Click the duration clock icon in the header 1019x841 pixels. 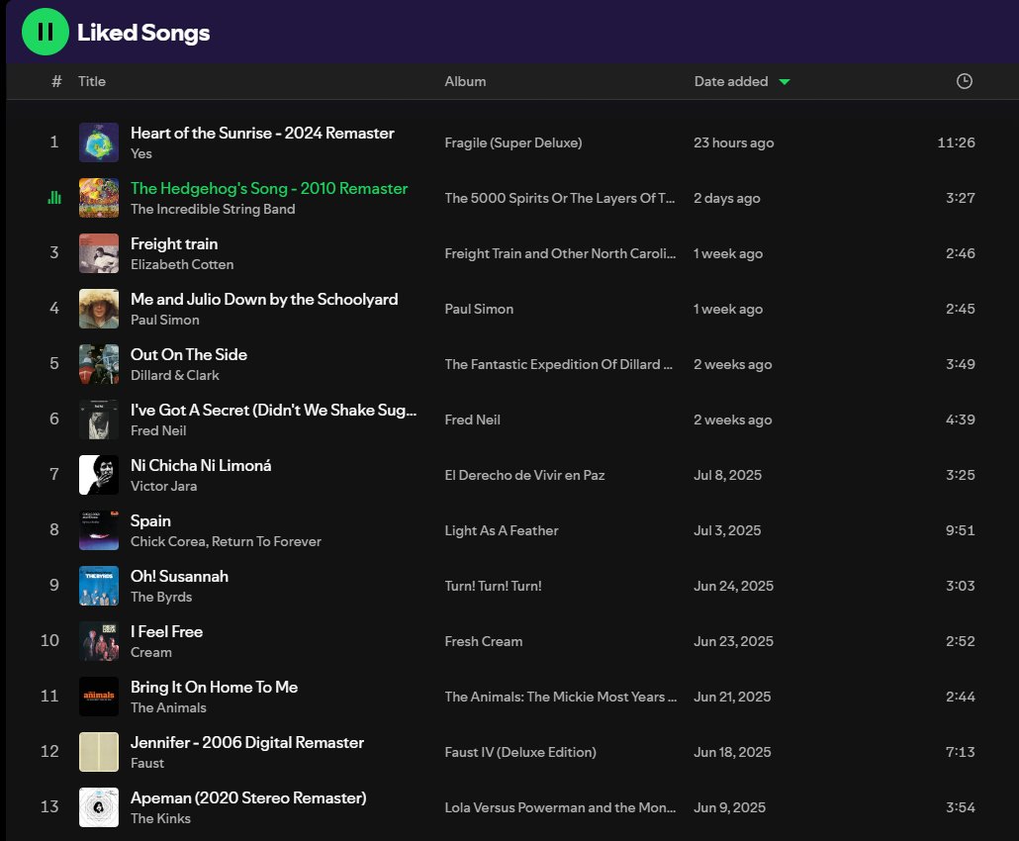pyautogui.click(x=966, y=81)
